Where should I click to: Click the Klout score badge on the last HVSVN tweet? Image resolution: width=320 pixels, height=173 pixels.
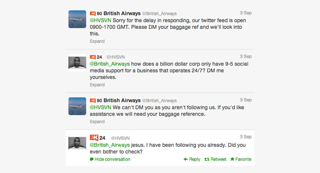(94, 138)
